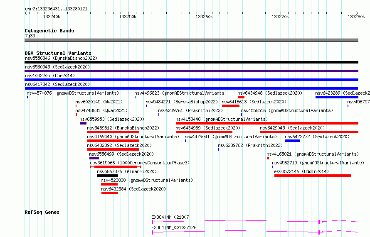Screen dimensions: 370x237
Task: Click EXOC4|NM_001037126 transcript label
Action: coord(174,227)
